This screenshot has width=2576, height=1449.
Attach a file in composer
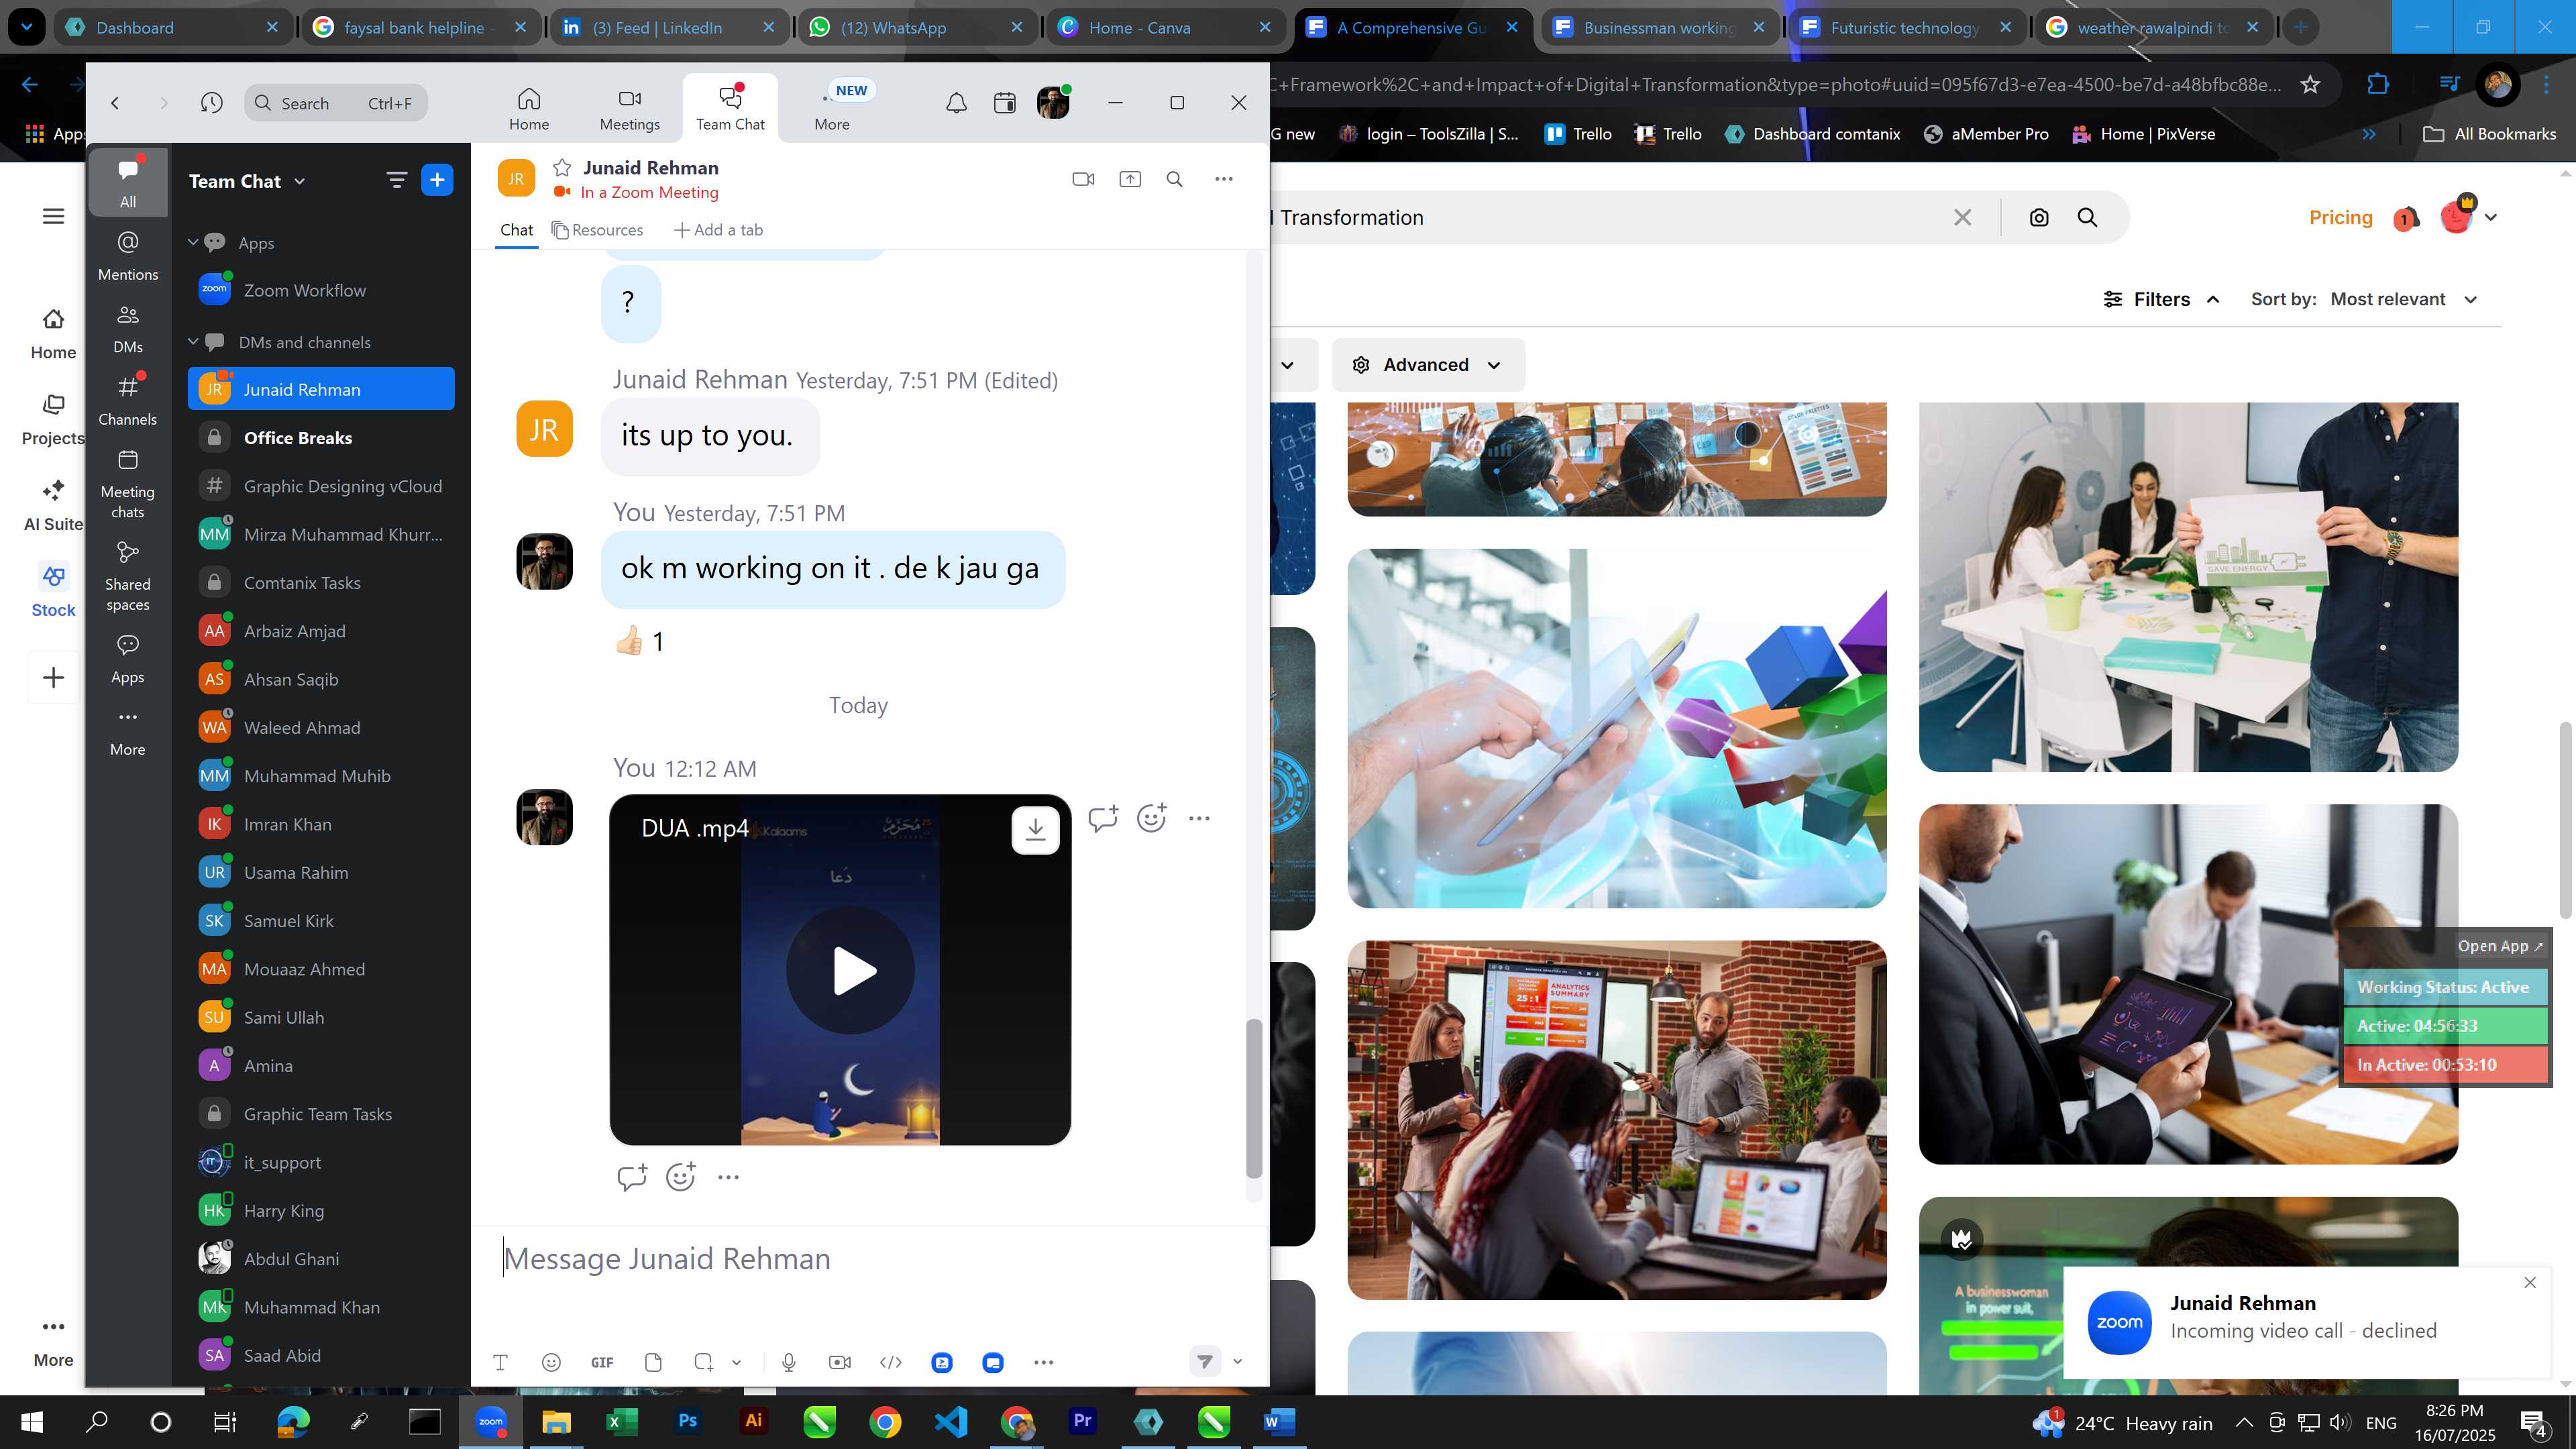pos(653,1362)
